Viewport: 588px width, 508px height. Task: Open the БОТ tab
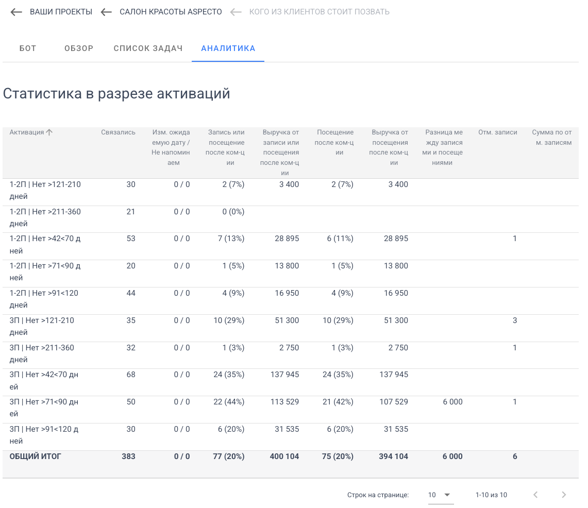[28, 48]
